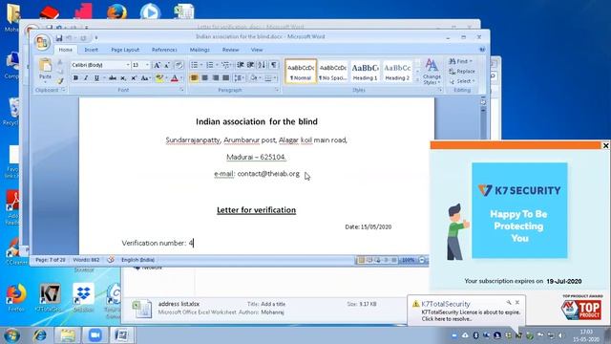Screen dimensions: 611x344
Task: Open Line Spacing dropdown
Action: [x=239, y=78]
